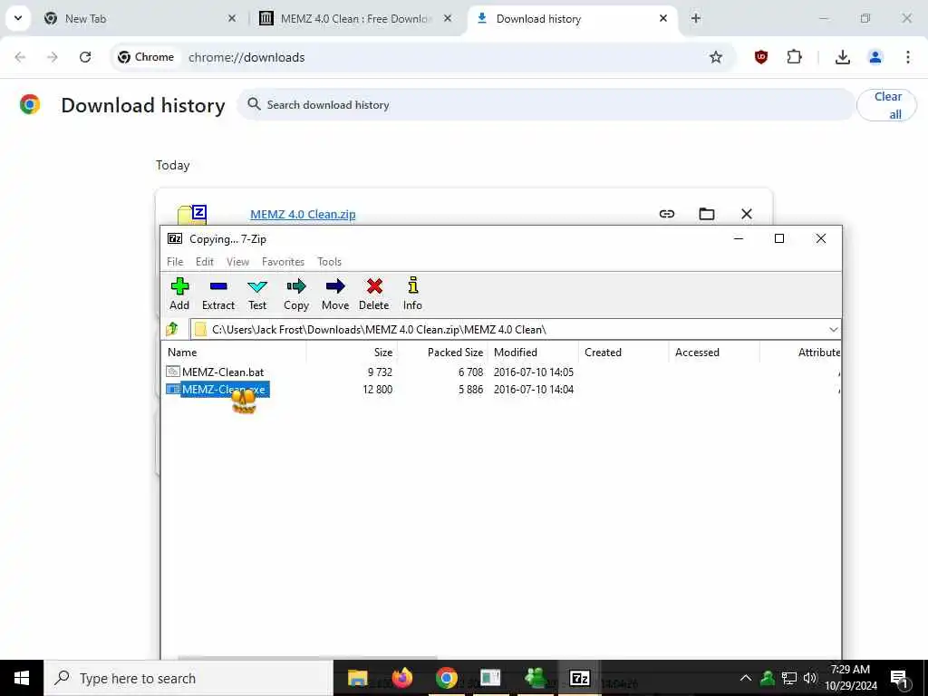The height and width of the screenshot is (696, 928).
Task: Open the clock showing 7:29 AM
Action: click(x=851, y=678)
